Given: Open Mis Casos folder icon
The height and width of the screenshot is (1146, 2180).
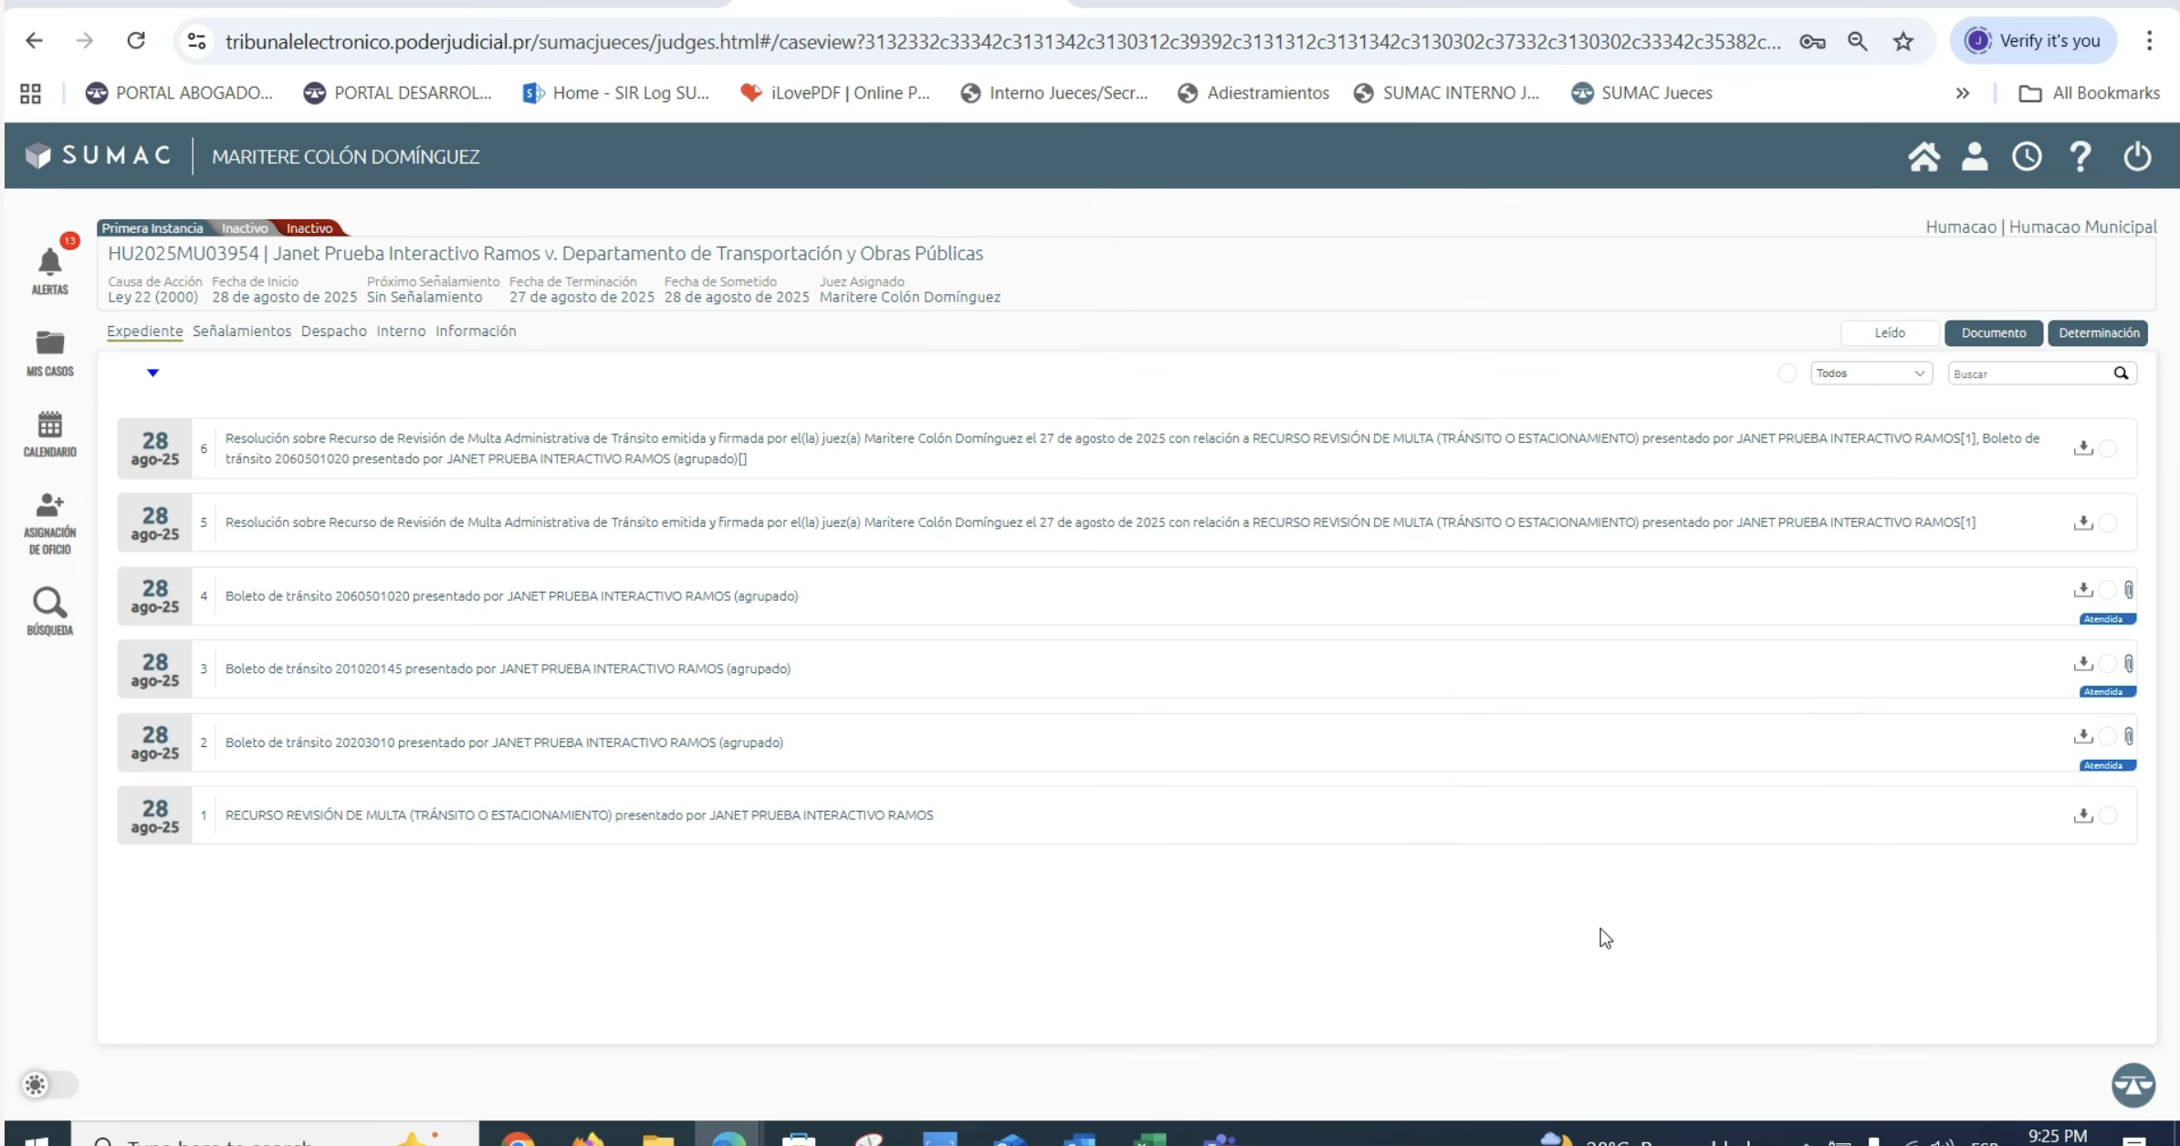Looking at the screenshot, I should click(49, 344).
